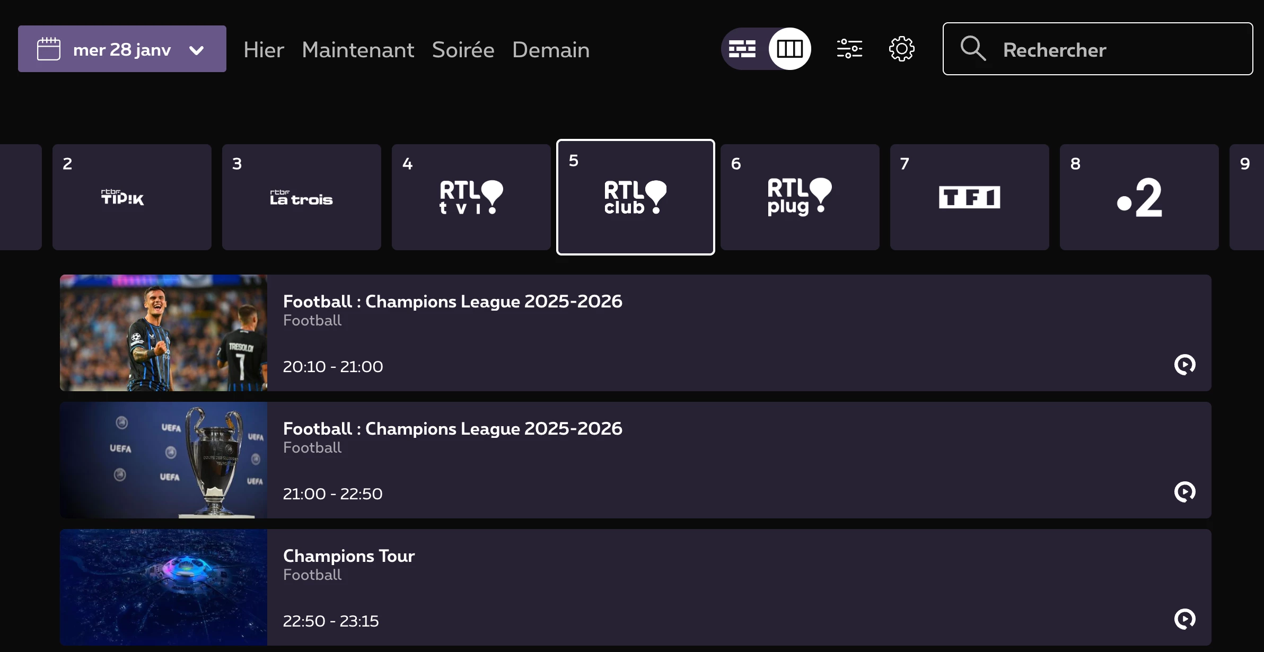Click the search magnifier icon
Viewport: 1264px width, 652px height.
pos(973,49)
